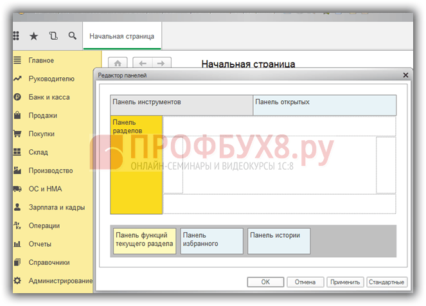Reset panels with the Стандартные button
The width and height of the screenshot is (426, 306).
pos(387,282)
